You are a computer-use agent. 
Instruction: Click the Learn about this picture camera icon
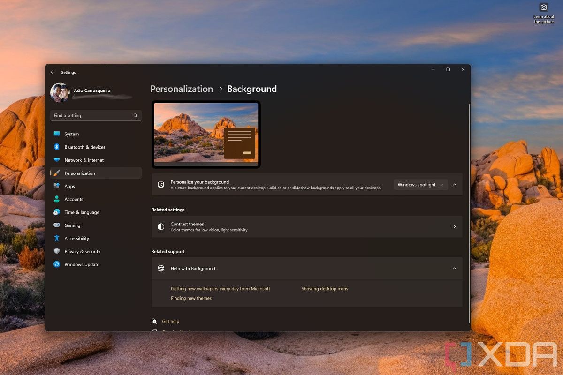[x=543, y=7]
